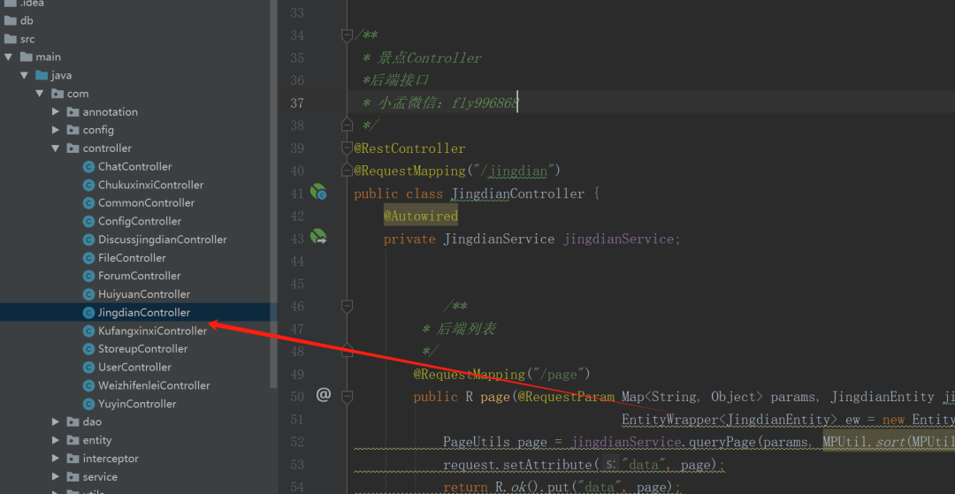Viewport: 955px width, 494px height.
Task: Click the @ gutter icon on line 50
Action: (x=323, y=395)
